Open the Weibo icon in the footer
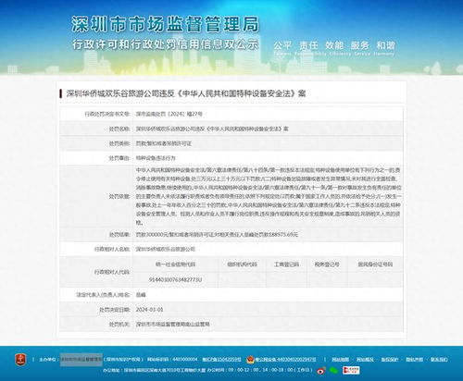Screen dimensions: 463x381 321,371
